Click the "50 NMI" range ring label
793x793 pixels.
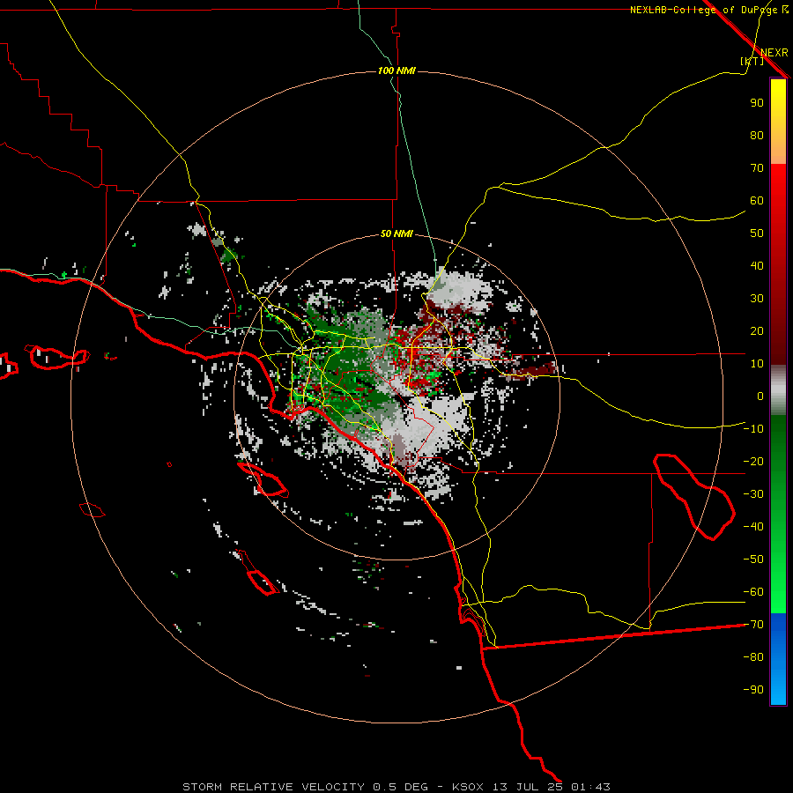point(396,233)
